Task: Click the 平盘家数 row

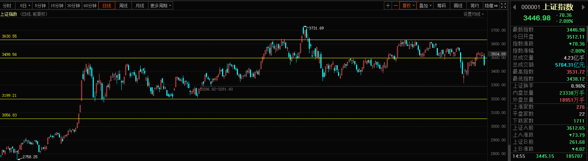Action: point(549,114)
